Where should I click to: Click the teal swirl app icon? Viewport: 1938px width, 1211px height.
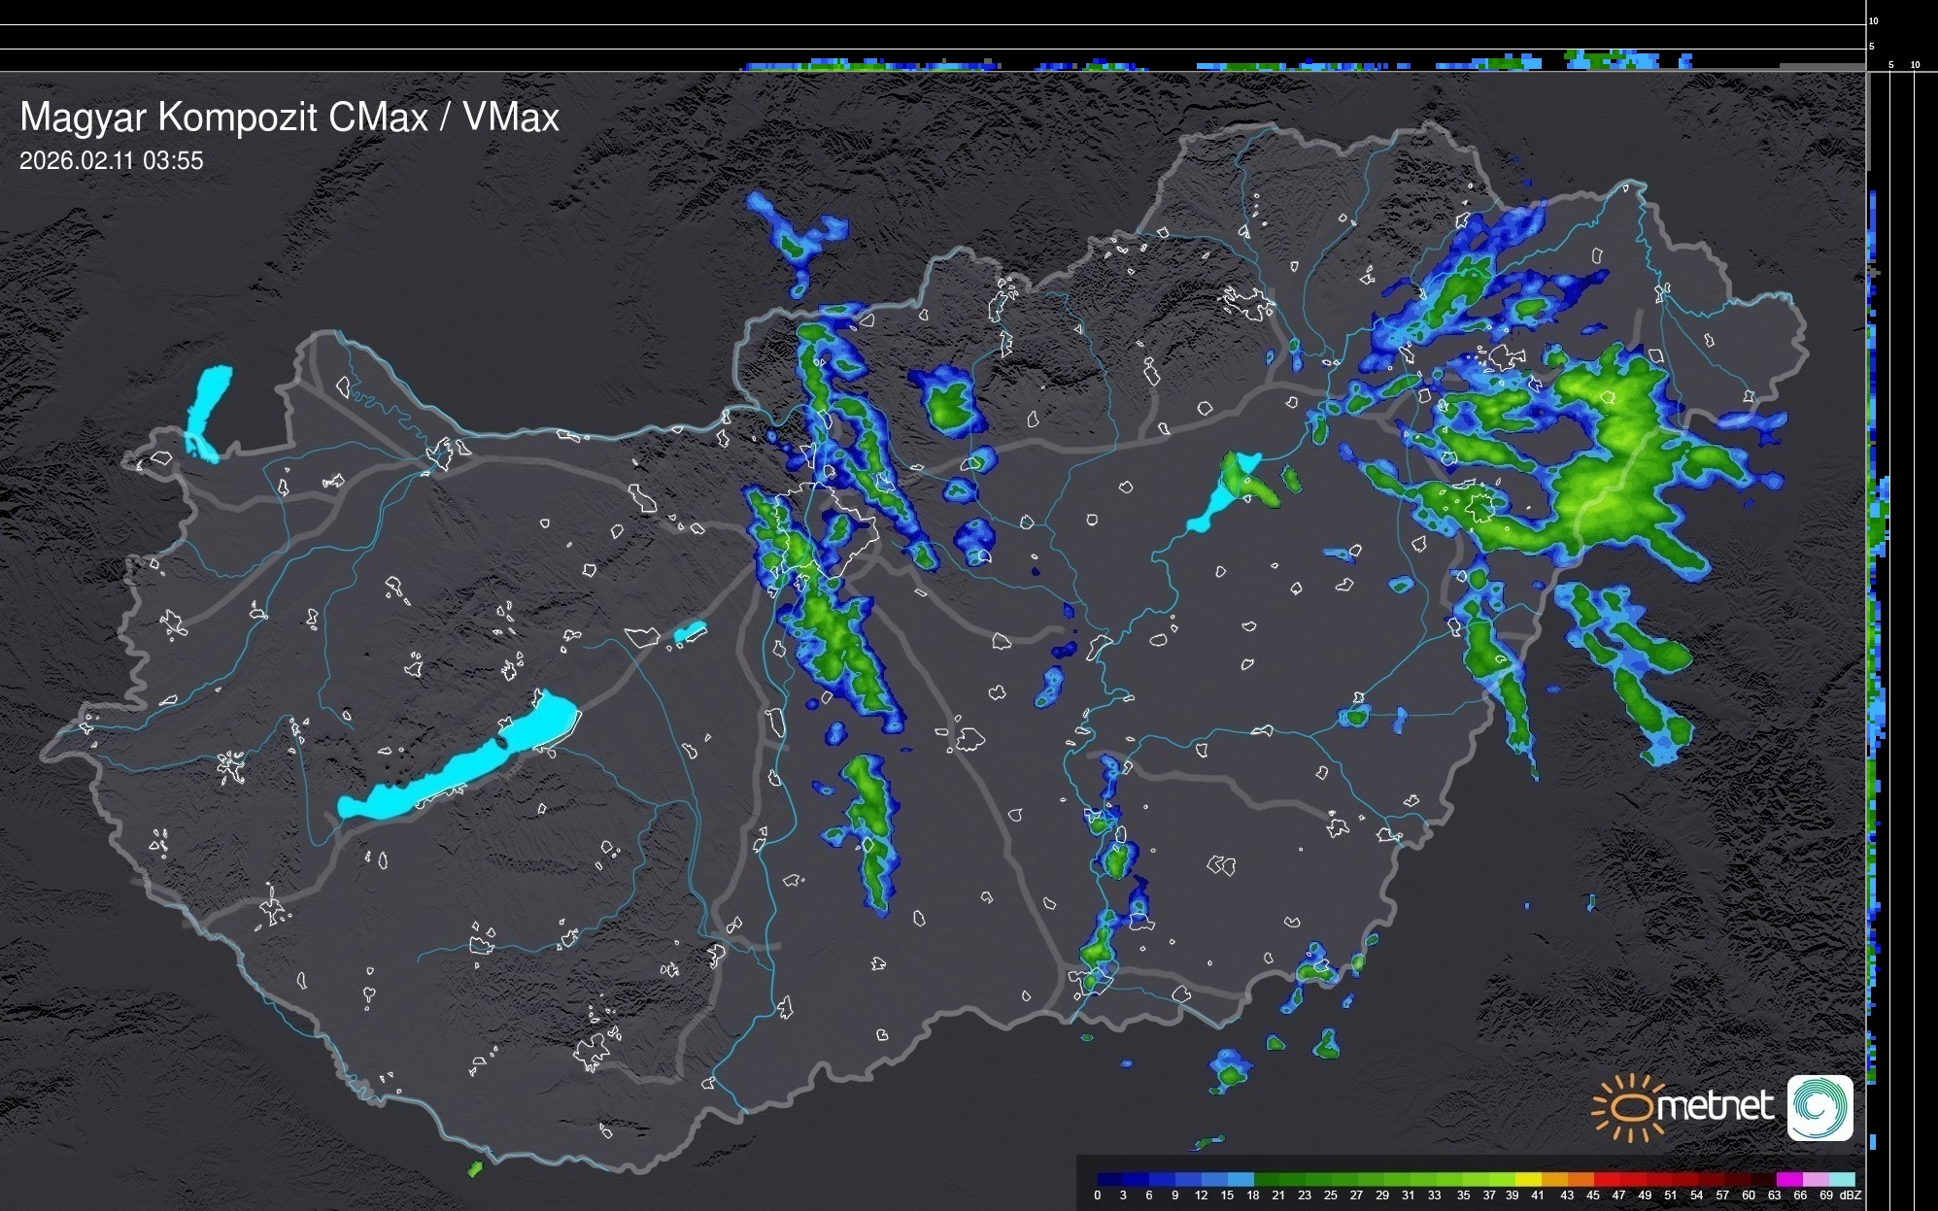tap(1819, 1107)
